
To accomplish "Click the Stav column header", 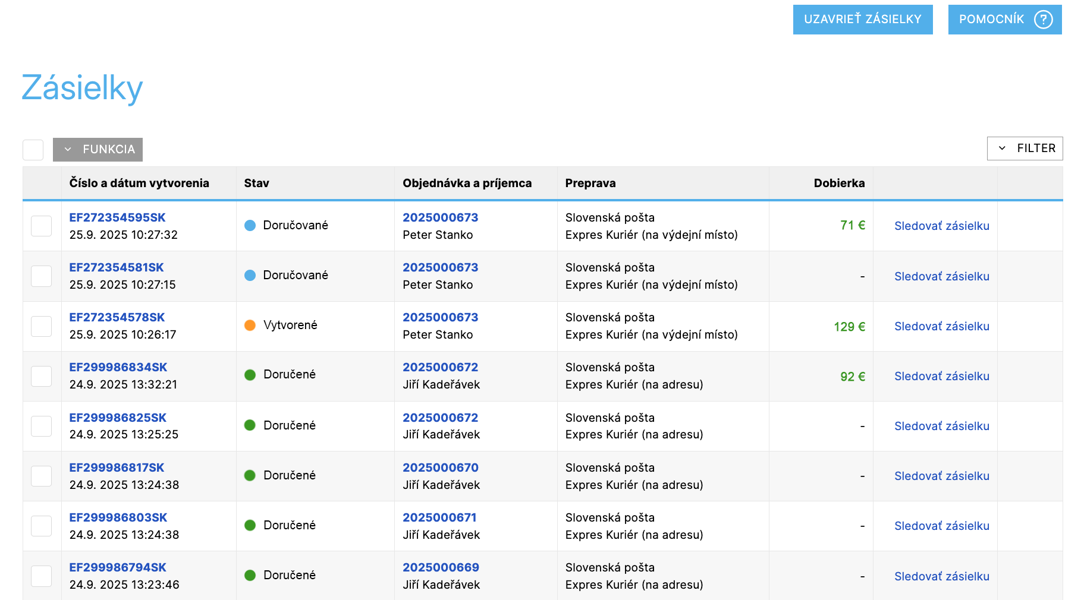I will tap(256, 183).
